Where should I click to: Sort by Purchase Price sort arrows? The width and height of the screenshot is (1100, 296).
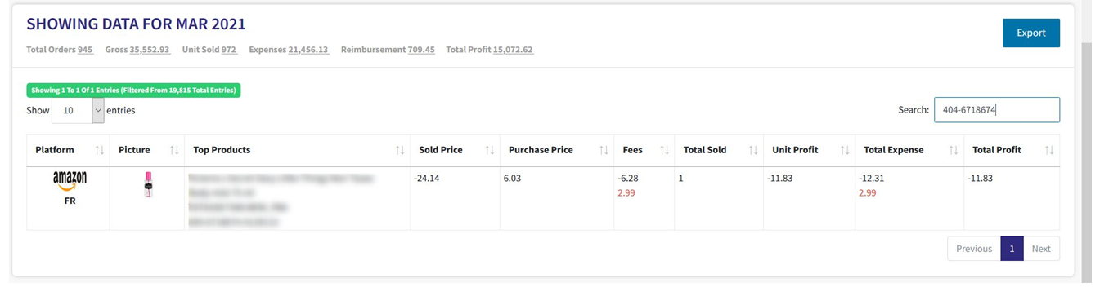[x=604, y=150]
